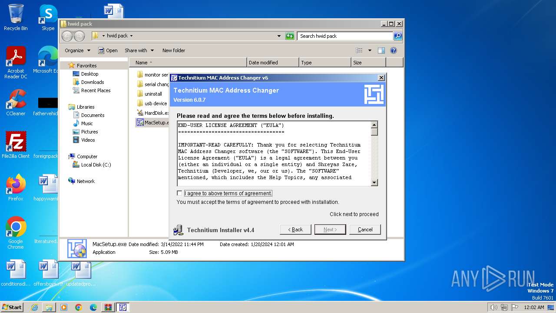Screen dimensions: 556x313
Task: Open the address bar history dropdown
Action: (x=279, y=36)
